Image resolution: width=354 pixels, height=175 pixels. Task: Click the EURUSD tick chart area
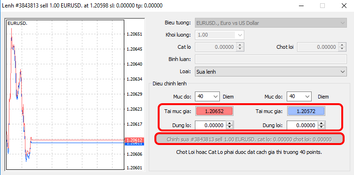pyautogui.click(x=64, y=94)
